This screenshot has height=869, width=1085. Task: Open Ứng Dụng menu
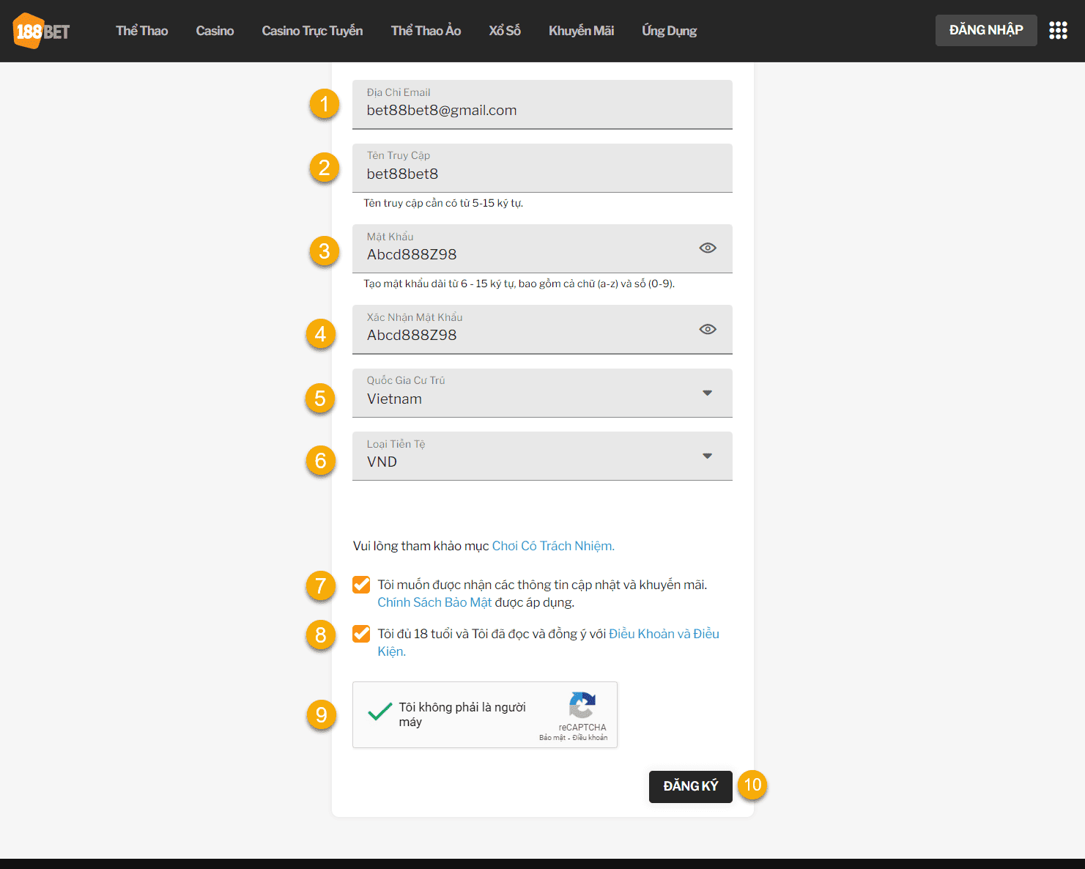[669, 31]
